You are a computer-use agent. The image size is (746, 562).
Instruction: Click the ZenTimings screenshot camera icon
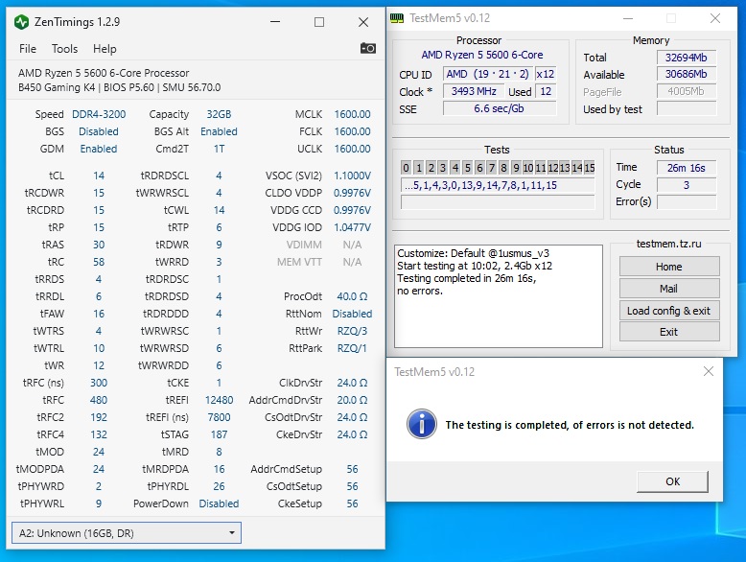coord(368,48)
